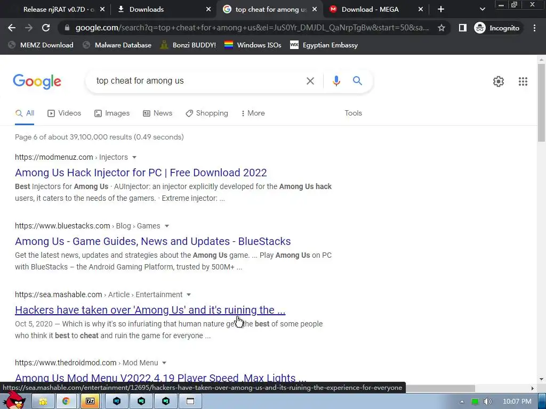Open the tab search dropdown arrow
The image size is (546, 409).
click(x=482, y=10)
